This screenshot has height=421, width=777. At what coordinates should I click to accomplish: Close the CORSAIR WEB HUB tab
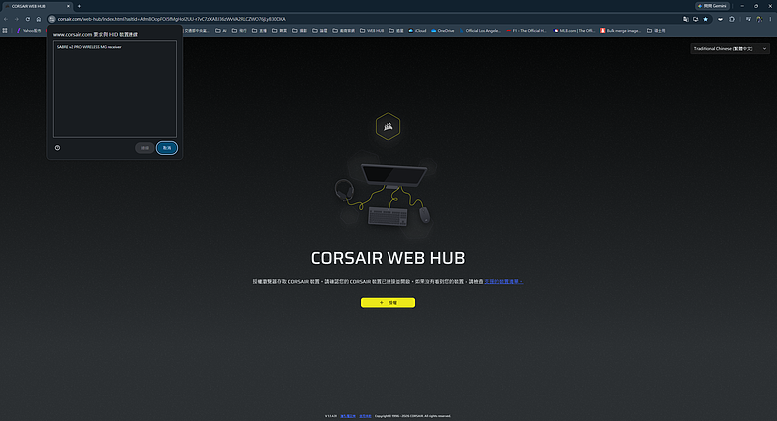(x=68, y=6)
